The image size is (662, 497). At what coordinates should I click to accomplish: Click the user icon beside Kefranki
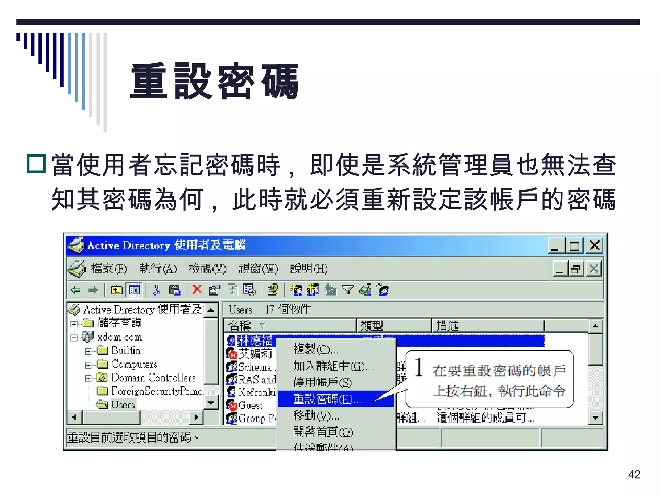pos(231,392)
